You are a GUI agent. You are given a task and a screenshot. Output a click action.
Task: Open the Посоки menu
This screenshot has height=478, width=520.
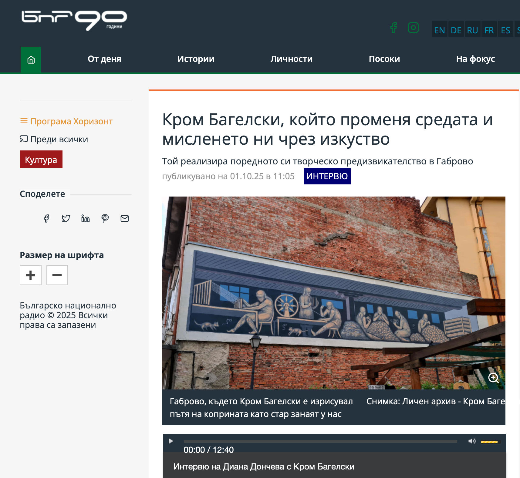click(384, 59)
